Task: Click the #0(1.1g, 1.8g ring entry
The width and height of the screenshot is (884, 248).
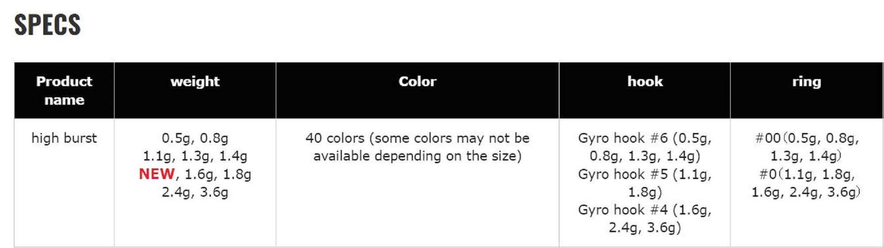Action: [807, 174]
